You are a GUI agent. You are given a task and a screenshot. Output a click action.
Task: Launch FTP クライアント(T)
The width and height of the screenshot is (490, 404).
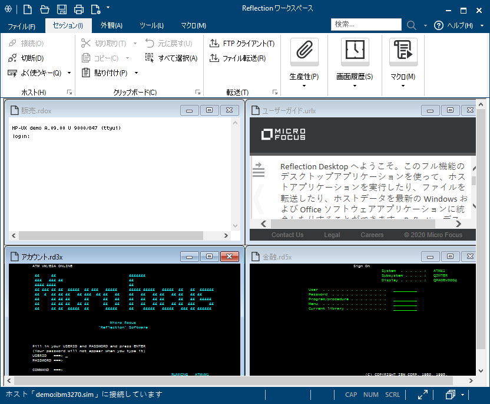tap(242, 43)
